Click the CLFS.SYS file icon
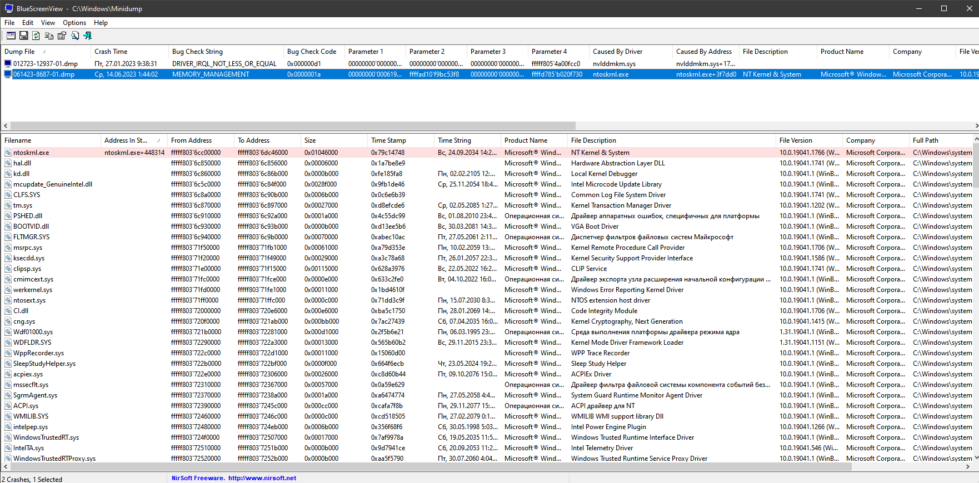 tap(8, 195)
